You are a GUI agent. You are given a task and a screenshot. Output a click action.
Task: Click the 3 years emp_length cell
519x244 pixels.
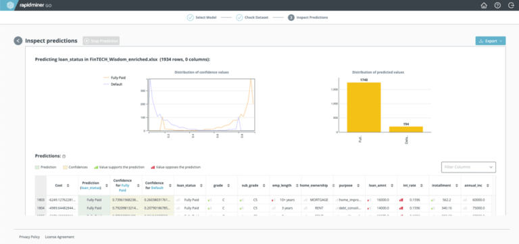tap(286, 208)
